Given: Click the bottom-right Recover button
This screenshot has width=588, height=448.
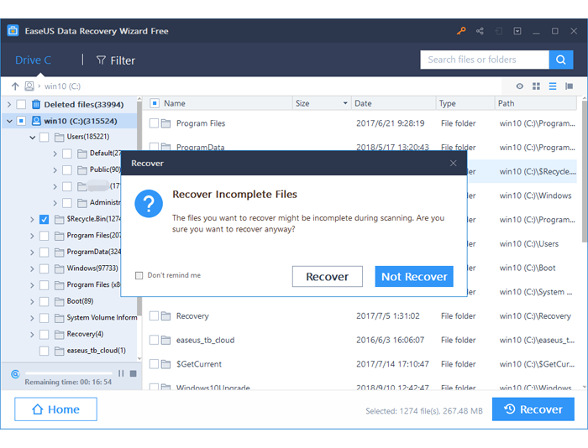Looking at the screenshot, I should (x=533, y=409).
